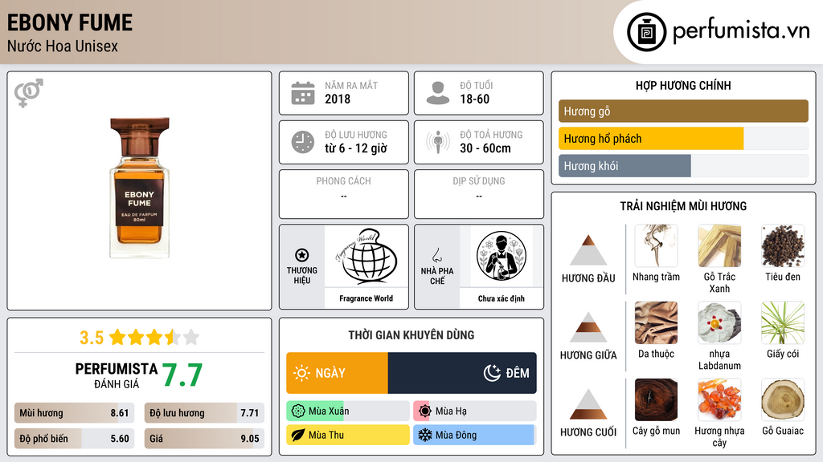This screenshot has width=823, height=462.
Task: Click the '30 - 60cm' sillage value
Action: click(485, 148)
